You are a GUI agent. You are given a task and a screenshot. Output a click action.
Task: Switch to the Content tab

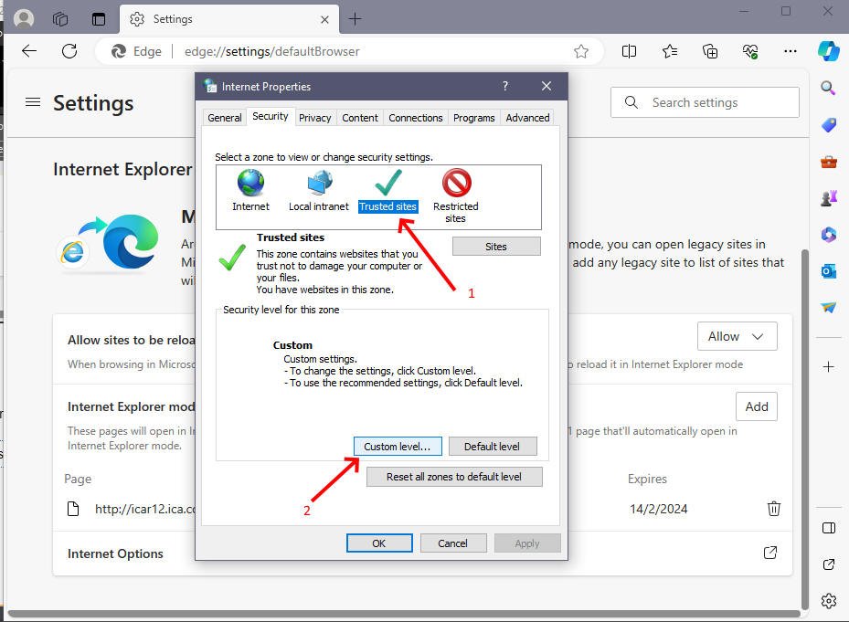(360, 118)
